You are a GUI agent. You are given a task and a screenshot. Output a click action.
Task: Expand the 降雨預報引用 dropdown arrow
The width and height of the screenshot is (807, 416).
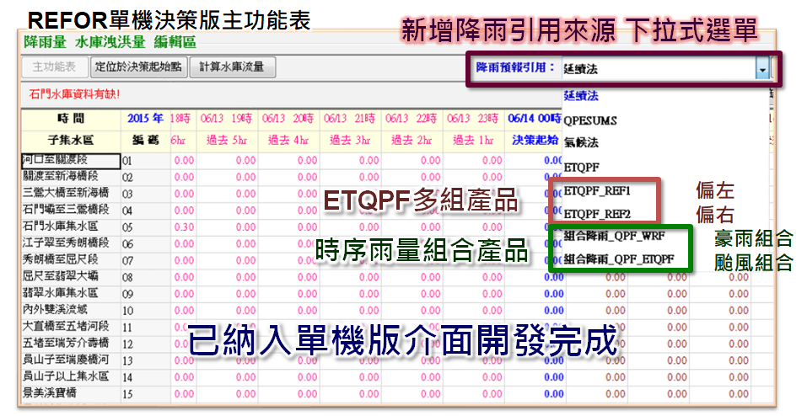(762, 69)
